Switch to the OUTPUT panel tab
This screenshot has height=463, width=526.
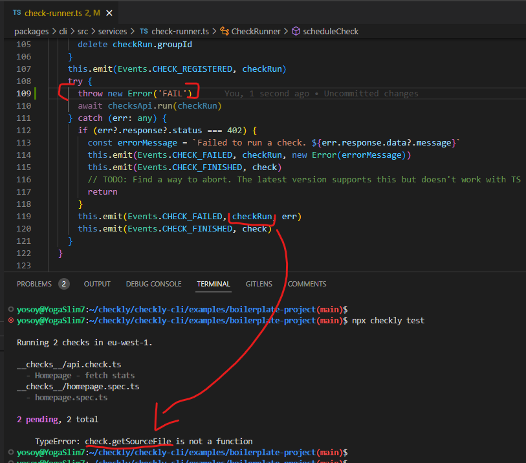[x=97, y=284]
